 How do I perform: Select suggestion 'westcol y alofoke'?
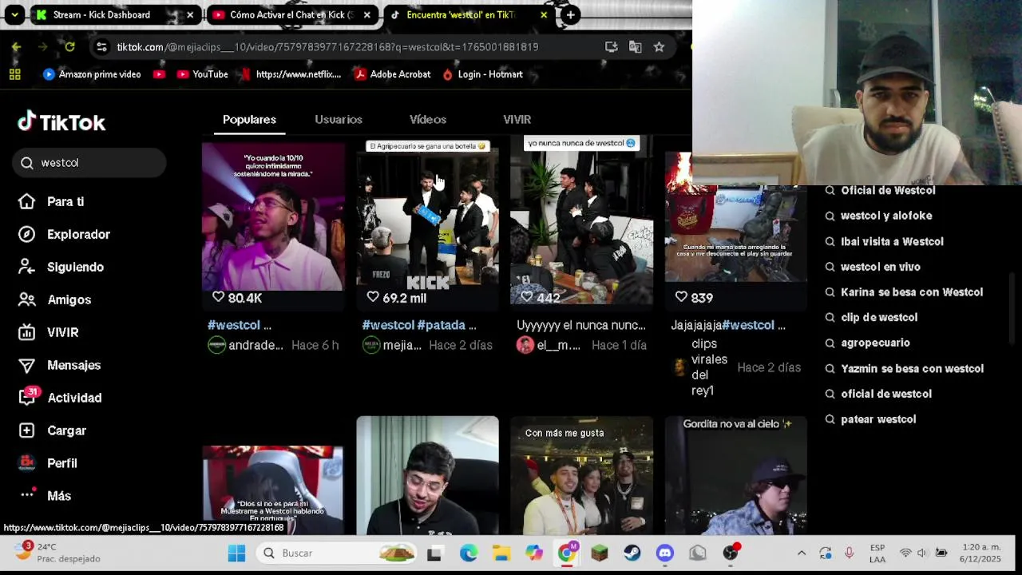coord(885,216)
